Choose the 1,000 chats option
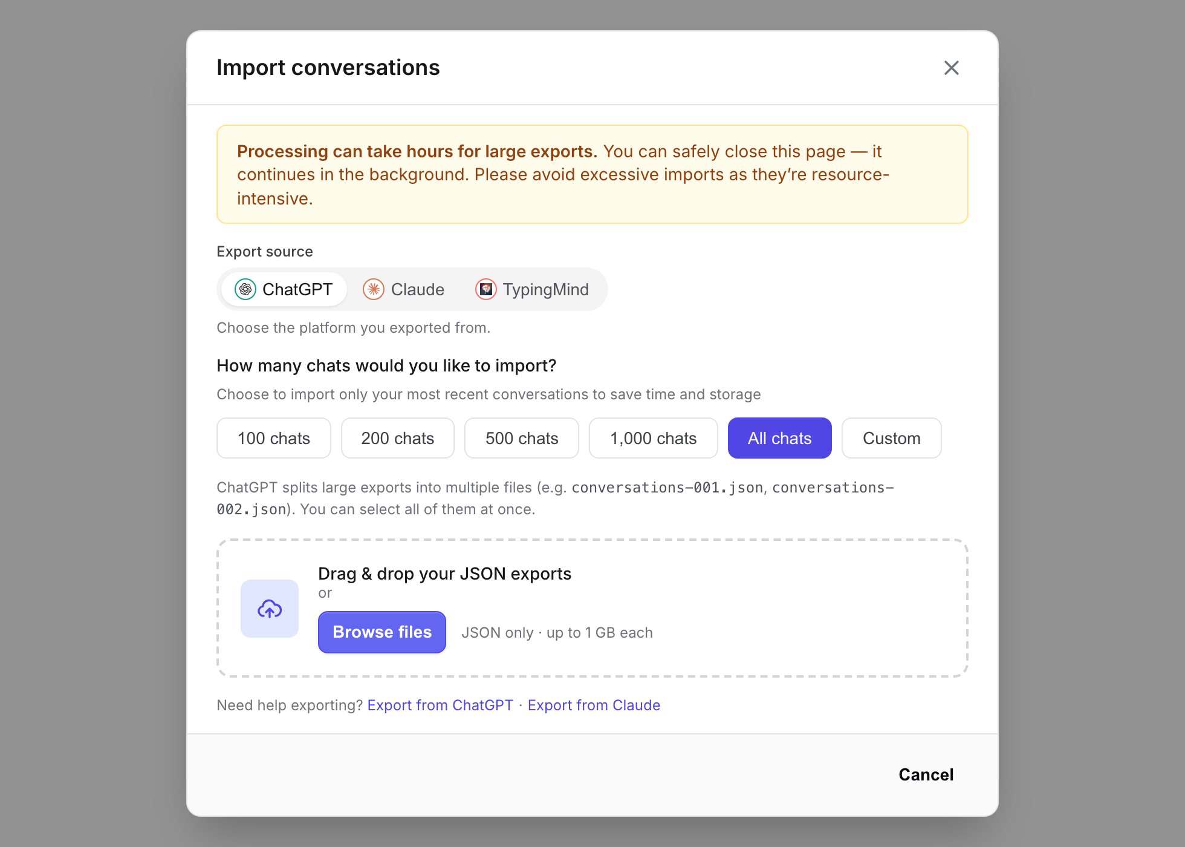The image size is (1185, 847). click(x=654, y=438)
